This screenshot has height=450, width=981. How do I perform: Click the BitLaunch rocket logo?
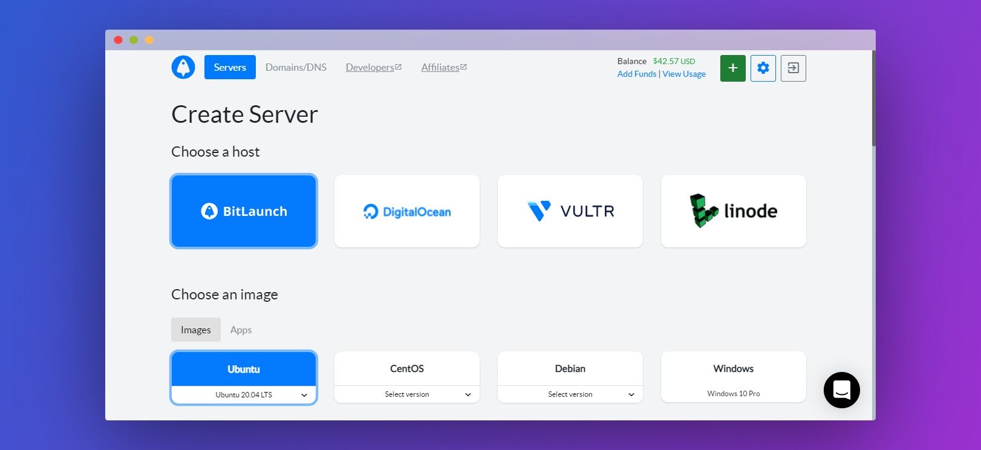point(183,67)
